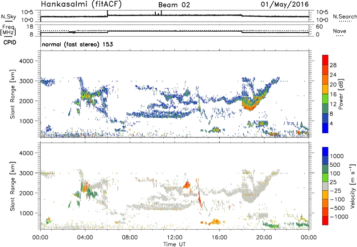357x247 pixels.
Task: Click the 'N.Sky' legend label
Action: pyautogui.click(x=8, y=16)
